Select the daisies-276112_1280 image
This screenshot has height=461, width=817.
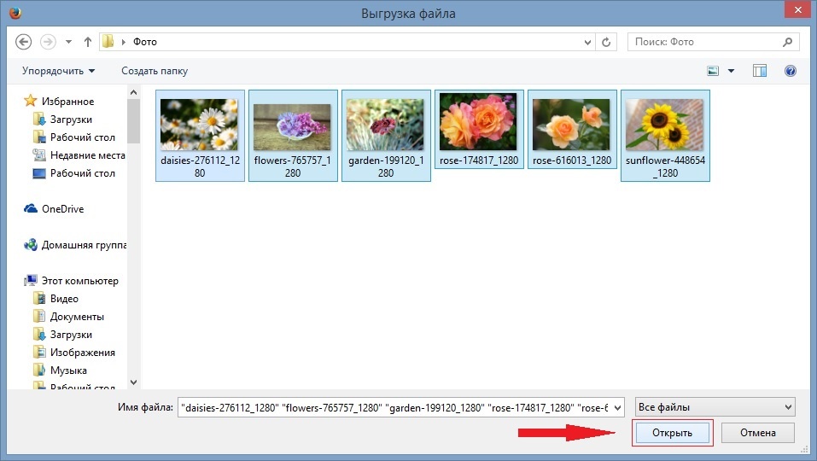click(199, 135)
